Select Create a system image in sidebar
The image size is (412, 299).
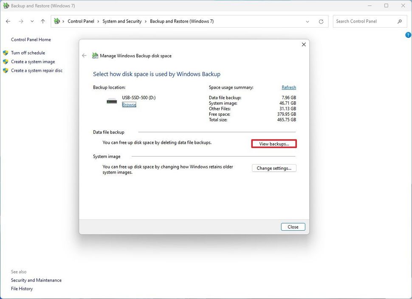point(34,61)
